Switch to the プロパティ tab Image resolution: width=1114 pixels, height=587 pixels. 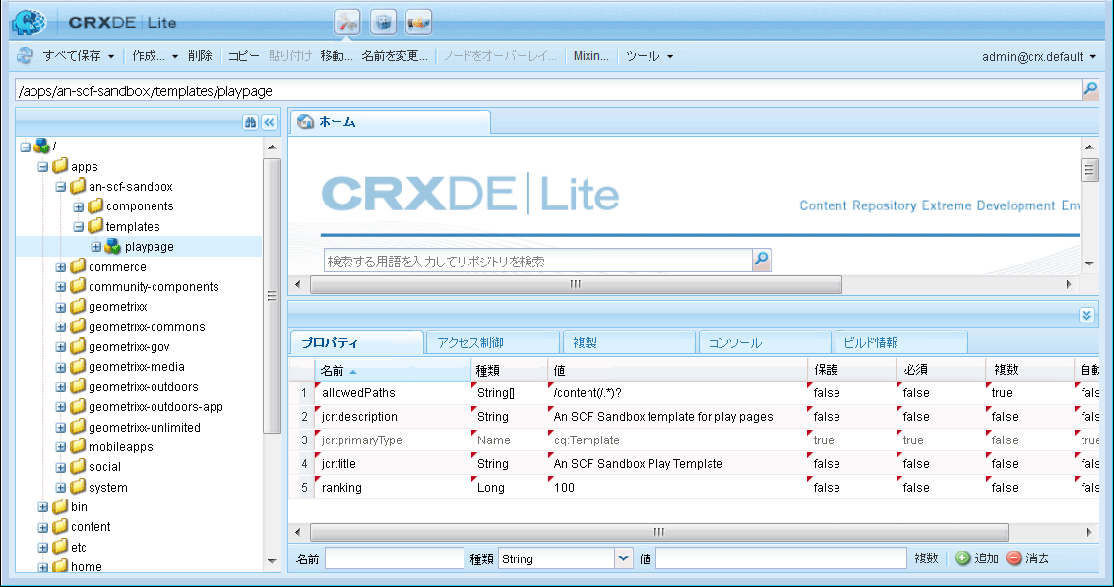(x=356, y=342)
